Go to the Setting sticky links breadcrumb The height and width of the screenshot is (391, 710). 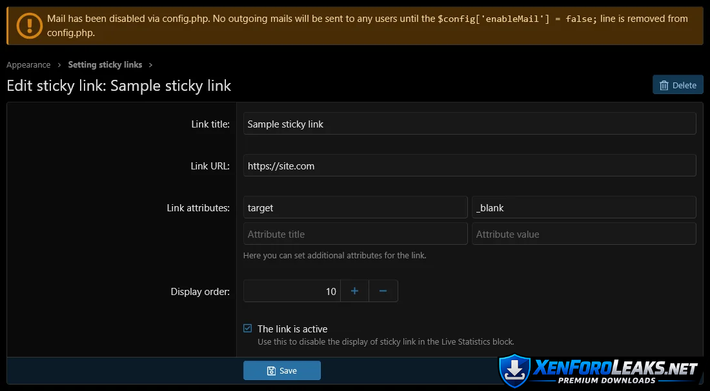(105, 65)
